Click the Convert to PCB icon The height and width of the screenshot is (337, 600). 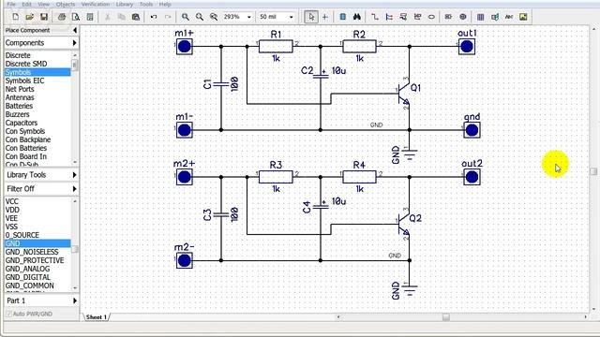click(x=495, y=17)
